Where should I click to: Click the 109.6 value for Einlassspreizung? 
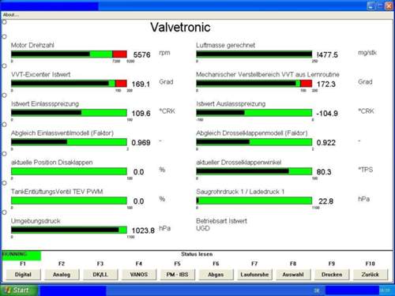point(141,114)
